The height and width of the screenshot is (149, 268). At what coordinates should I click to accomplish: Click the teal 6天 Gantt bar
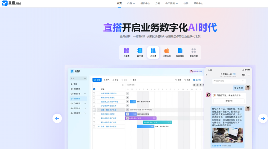pyautogui.click(x=157, y=122)
